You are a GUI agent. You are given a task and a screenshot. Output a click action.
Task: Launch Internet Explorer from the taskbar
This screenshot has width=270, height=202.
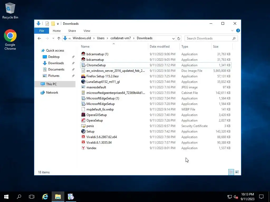[45, 197]
